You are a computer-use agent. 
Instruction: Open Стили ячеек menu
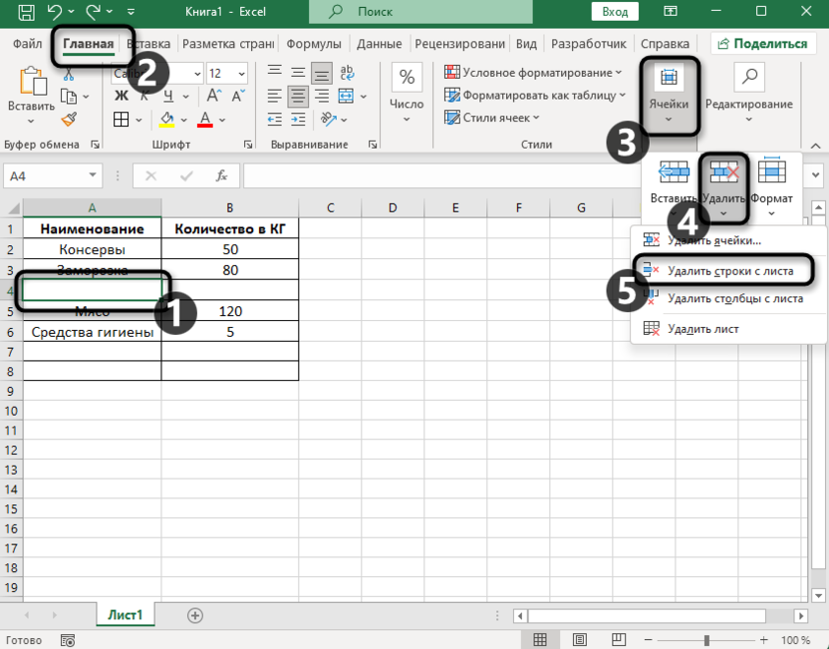click(491, 118)
